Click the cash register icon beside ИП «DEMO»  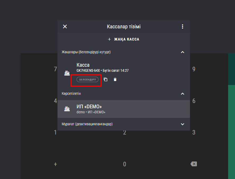[x=67, y=109]
